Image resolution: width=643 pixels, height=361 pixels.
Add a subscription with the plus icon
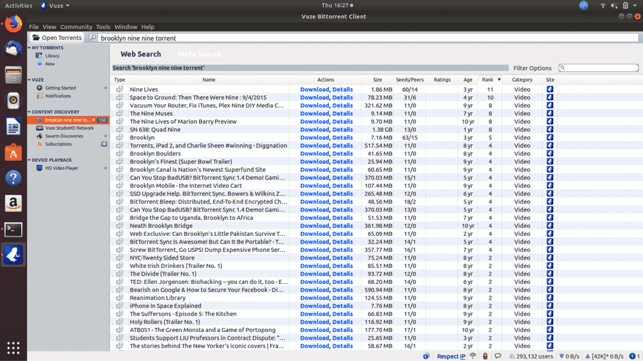click(x=104, y=144)
